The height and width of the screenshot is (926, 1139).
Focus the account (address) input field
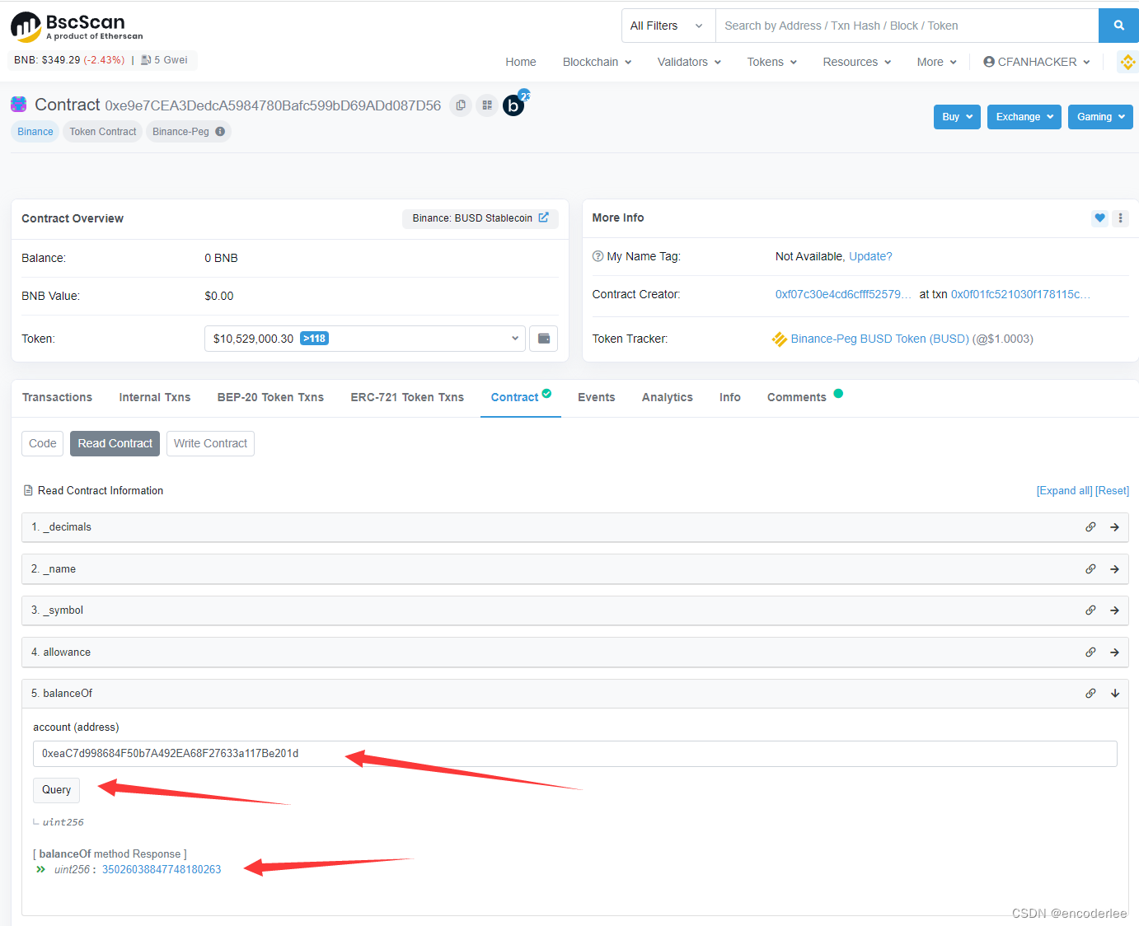[575, 754]
